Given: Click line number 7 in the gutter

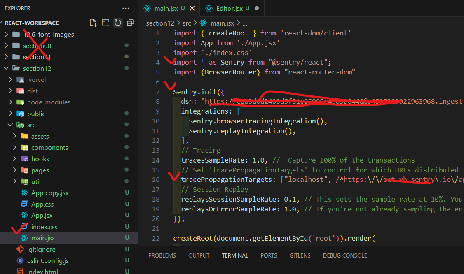Looking at the screenshot, I should 158,92.
